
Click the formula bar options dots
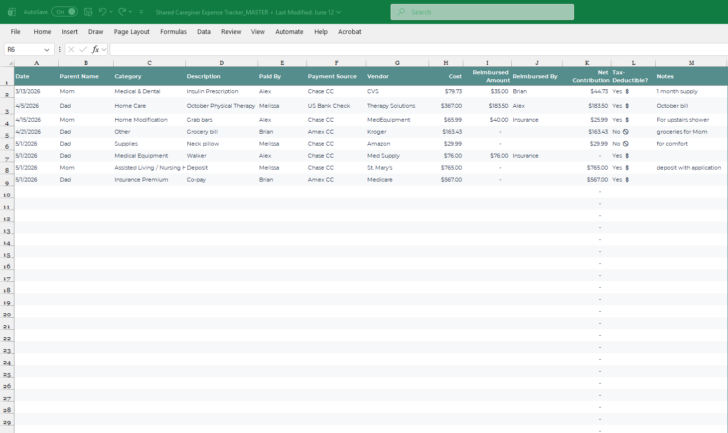point(60,49)
